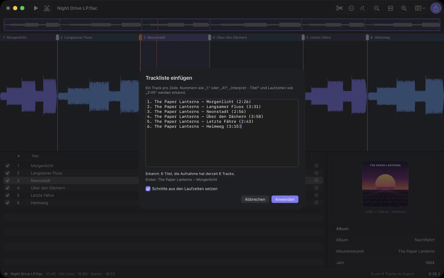This screenshot has height=278, width=444.
Task: Click inside the tracklist text area
Action: (222, 133)
